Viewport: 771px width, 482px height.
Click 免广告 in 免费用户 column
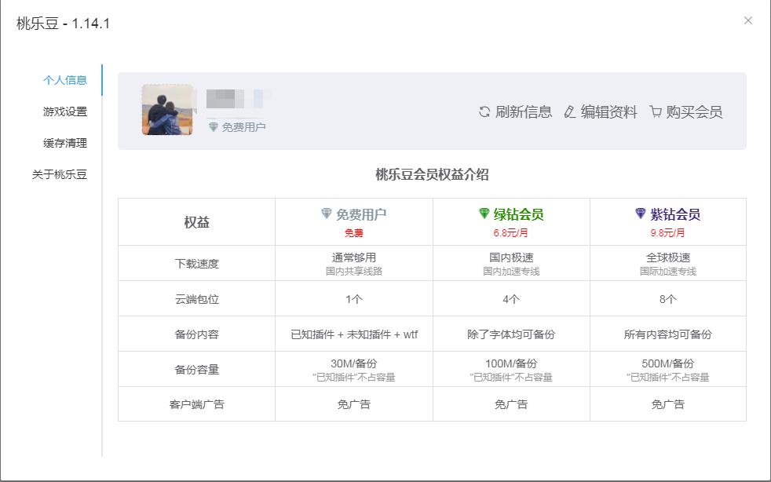click(354, 404)
